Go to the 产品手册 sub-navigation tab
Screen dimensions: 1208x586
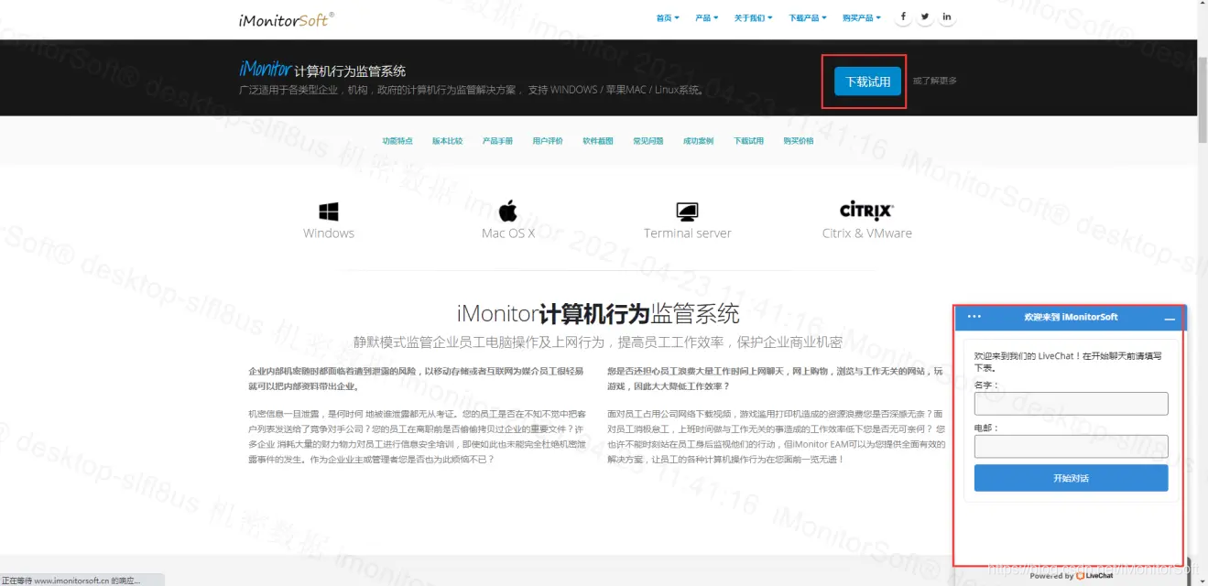(497, 141)
